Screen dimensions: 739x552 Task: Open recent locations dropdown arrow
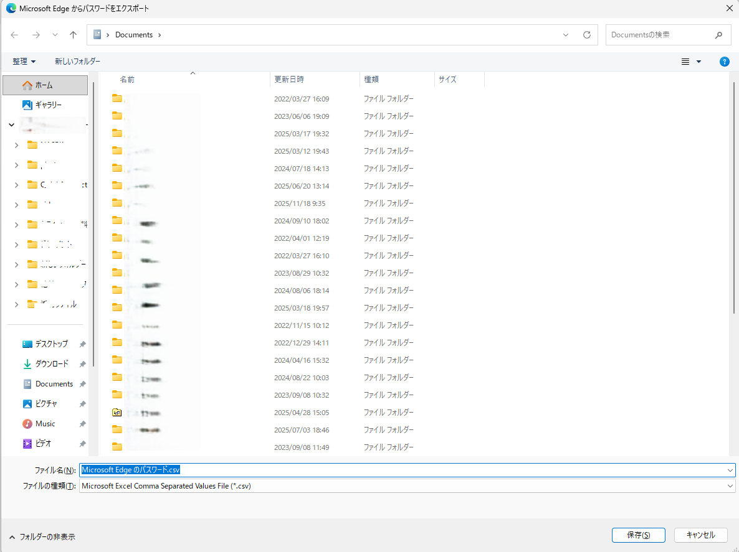55,35
